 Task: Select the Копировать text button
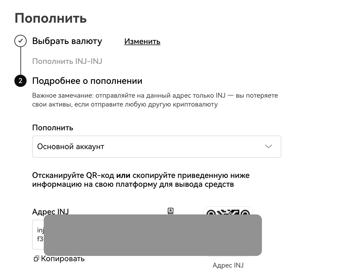[x=63, y=259]
